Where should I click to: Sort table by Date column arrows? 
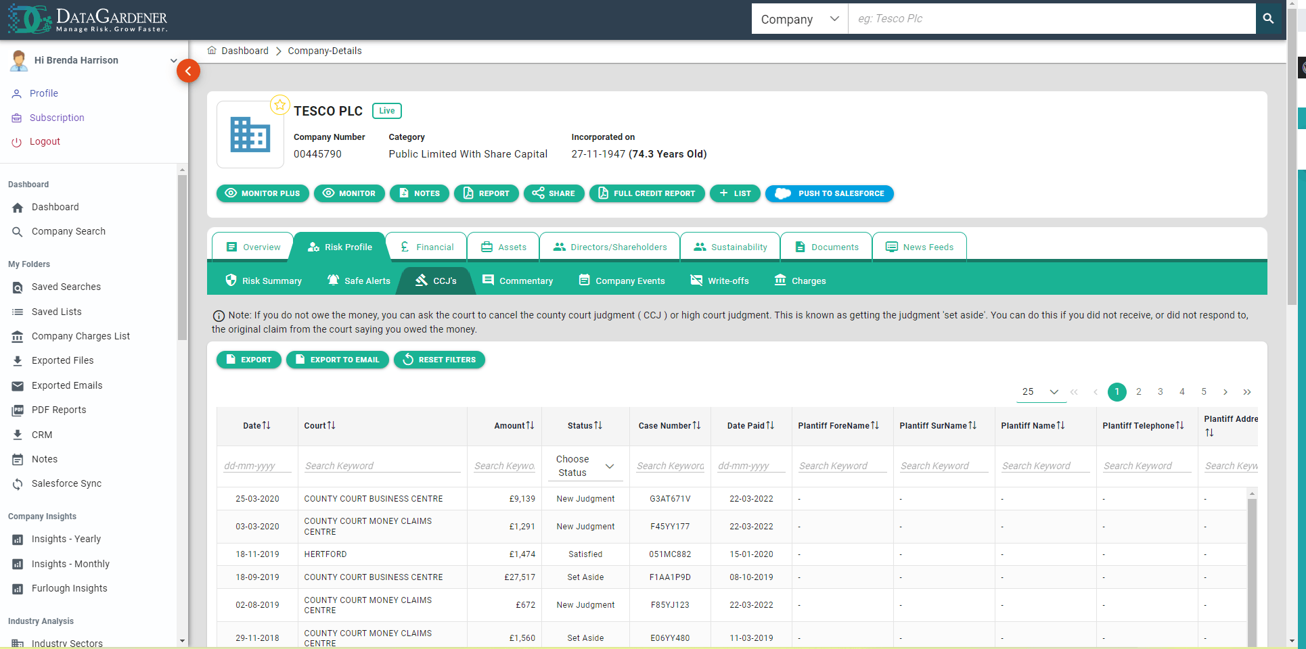click(267, 425)
